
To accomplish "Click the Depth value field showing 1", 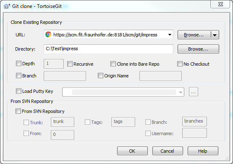I will coord(54,64).
